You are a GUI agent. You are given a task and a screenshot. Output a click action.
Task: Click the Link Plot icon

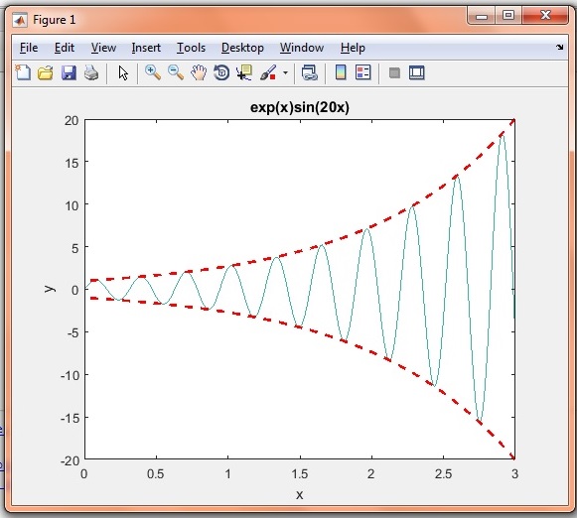[310, 72]
